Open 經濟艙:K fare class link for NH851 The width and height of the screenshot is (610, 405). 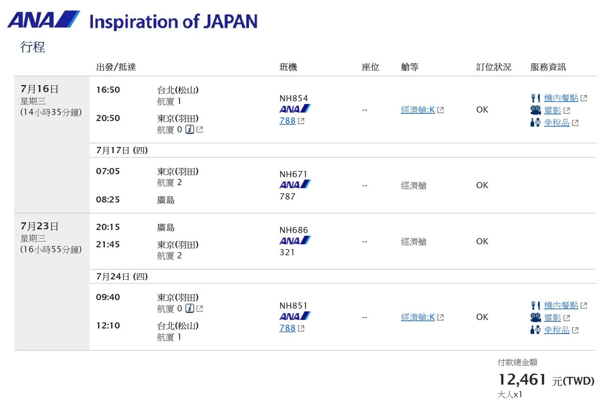(x=418, y=317)
